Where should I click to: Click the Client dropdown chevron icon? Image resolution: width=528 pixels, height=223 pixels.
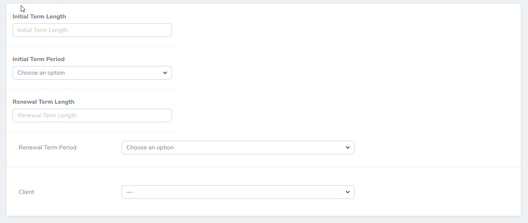click(348, 192)
